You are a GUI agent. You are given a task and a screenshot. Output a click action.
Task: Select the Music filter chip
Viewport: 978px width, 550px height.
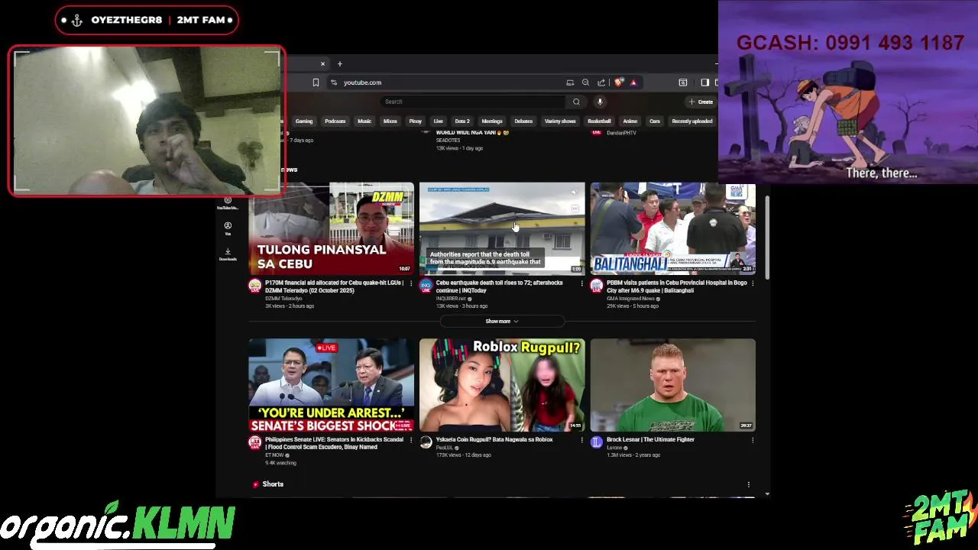pos(364,121)
